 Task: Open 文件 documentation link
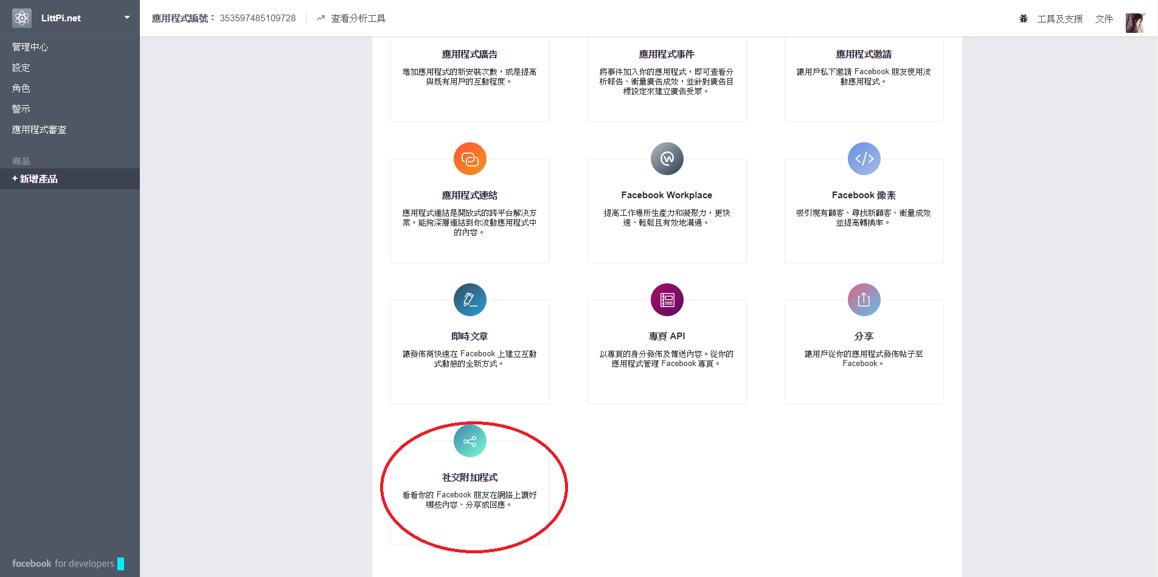click(1104, 19)
